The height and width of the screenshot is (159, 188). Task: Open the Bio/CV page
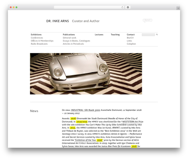click(x=130, y=38)
